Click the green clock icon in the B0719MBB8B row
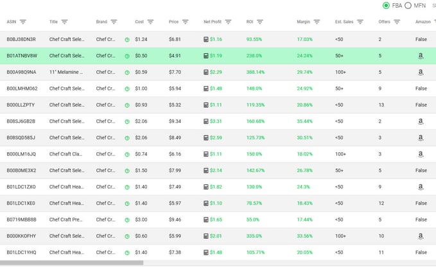 pos(127,220)
